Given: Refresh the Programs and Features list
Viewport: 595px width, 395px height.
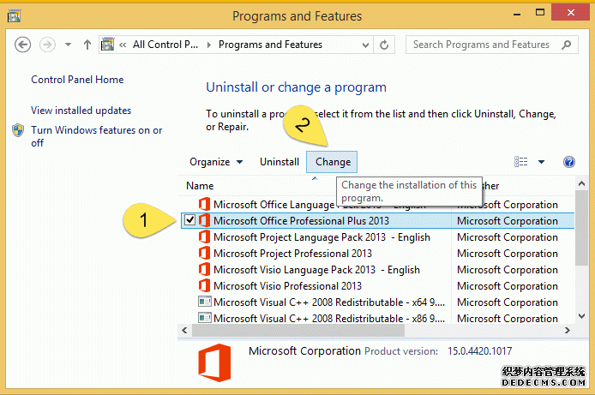Looking at the screenshot, I should pos(384,45).
